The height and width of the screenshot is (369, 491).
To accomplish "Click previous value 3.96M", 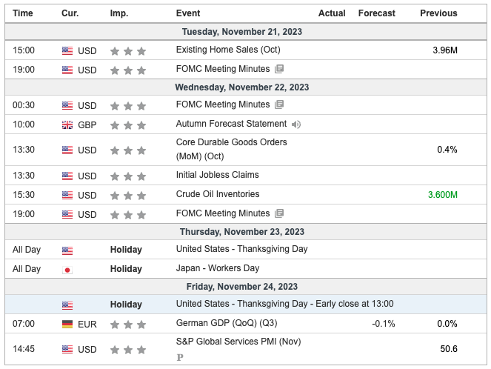I will tap(445, 50).
